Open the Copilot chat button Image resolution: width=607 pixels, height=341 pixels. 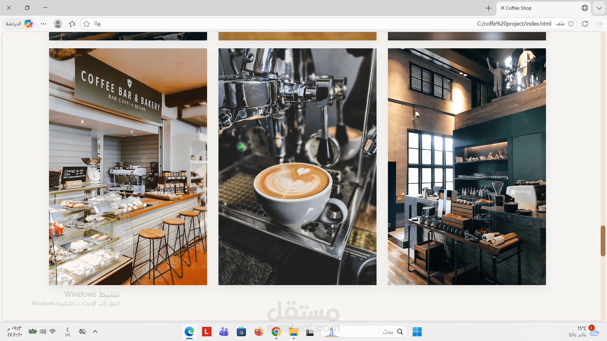tap(19, 24)
